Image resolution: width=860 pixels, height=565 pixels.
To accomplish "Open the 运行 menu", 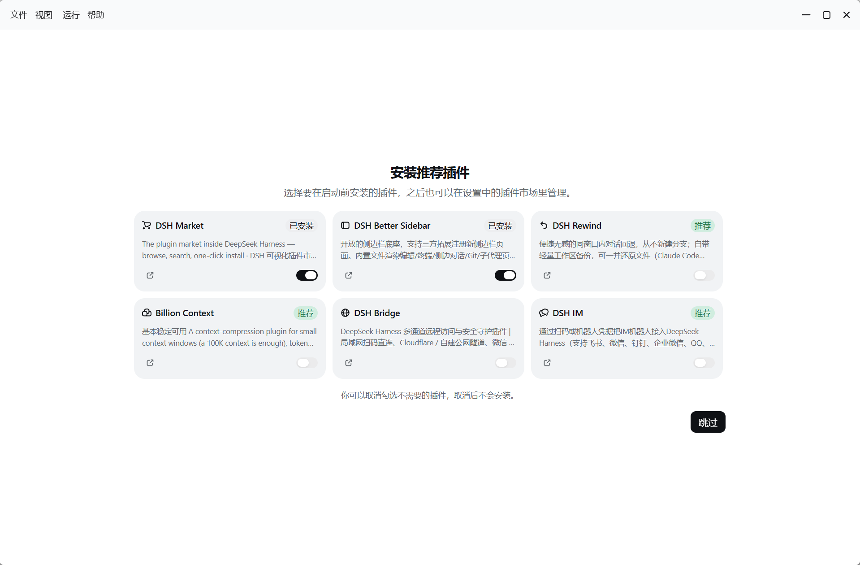I will point(71,15).
